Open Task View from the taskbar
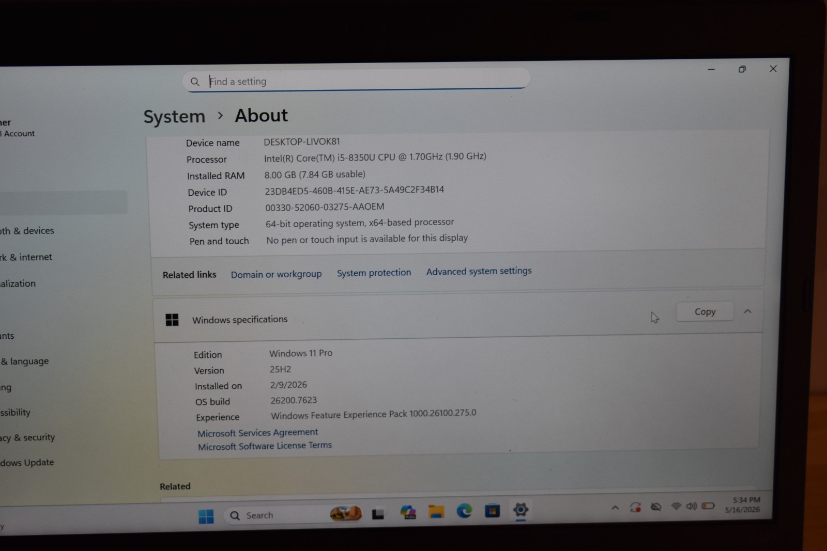 378,514
